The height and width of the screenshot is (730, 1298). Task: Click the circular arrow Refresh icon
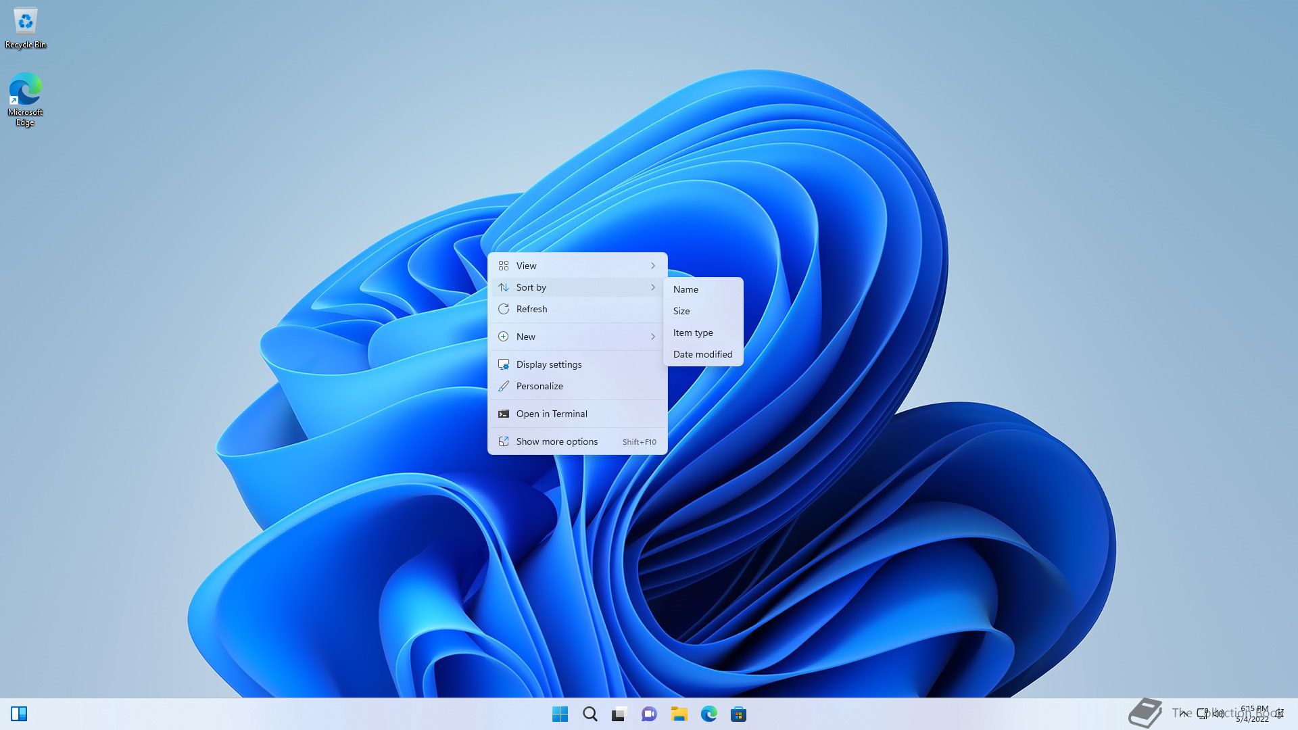click(x=504, y=309)
